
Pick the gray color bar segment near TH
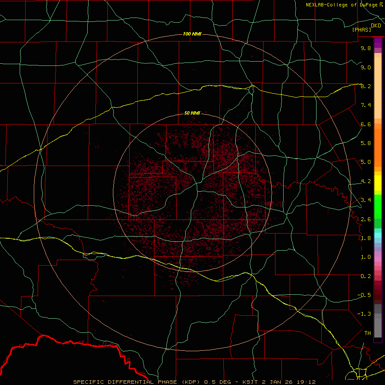tap(378, 328)
